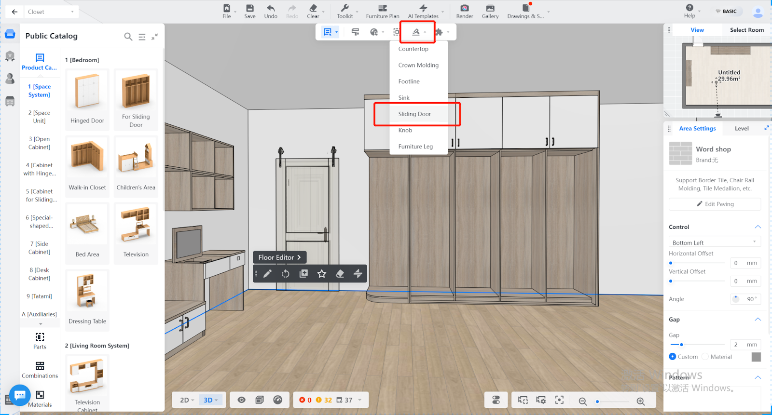Image resolution: width=772 pixels, height=415 pixels.
Task: Click the Edit Paving button
Action: coord(715,204)
